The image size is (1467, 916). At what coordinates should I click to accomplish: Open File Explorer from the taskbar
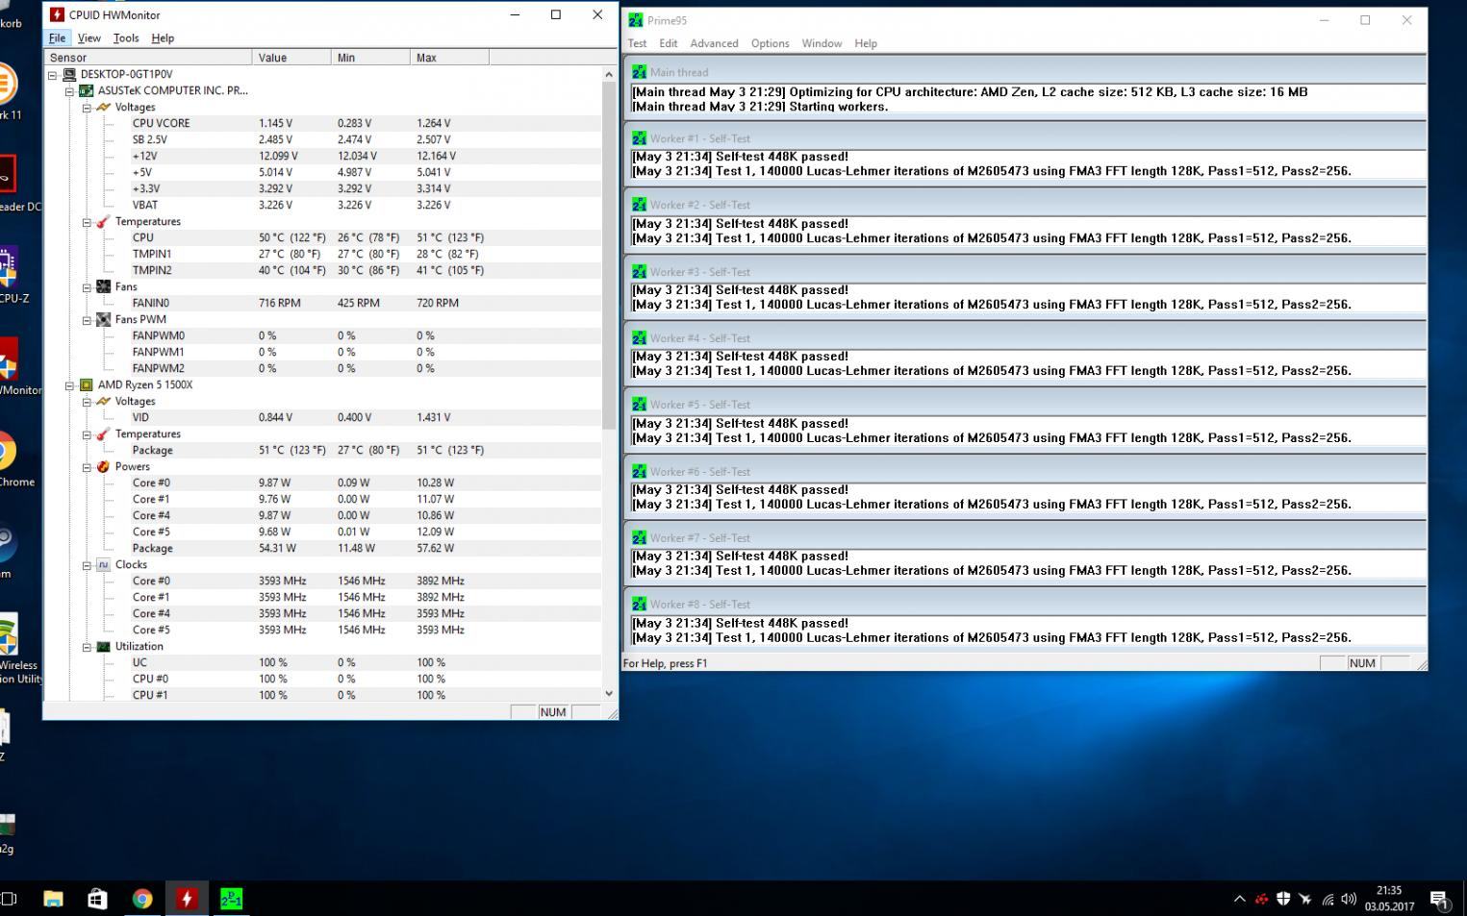point(53,899)
